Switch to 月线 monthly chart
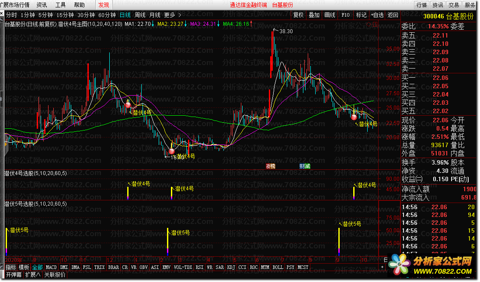Screen dimensions: 480x282 click(x=155, y=15)
